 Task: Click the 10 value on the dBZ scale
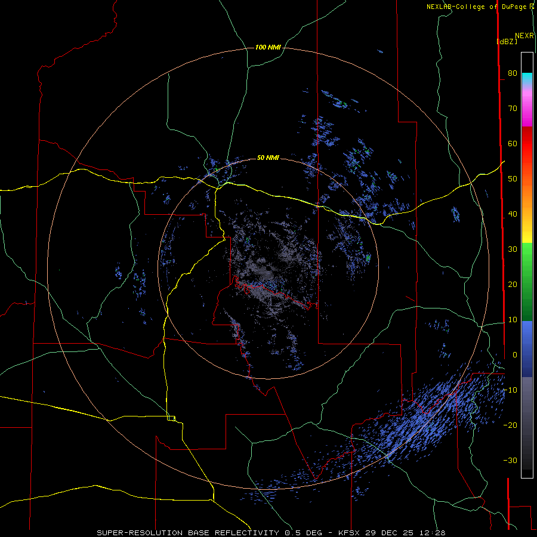click(x=513, y=320)
